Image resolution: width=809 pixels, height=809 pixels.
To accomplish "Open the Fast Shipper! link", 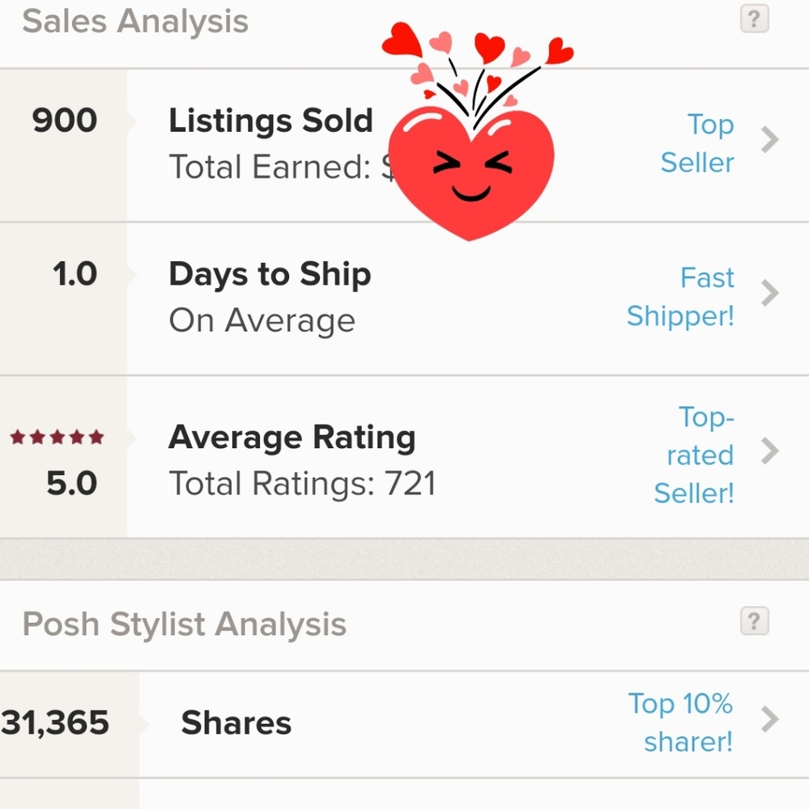I will tap(680, 297).
